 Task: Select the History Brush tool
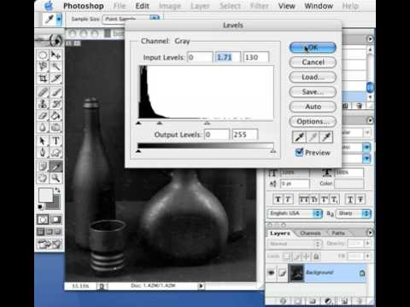tap(56, 104)
